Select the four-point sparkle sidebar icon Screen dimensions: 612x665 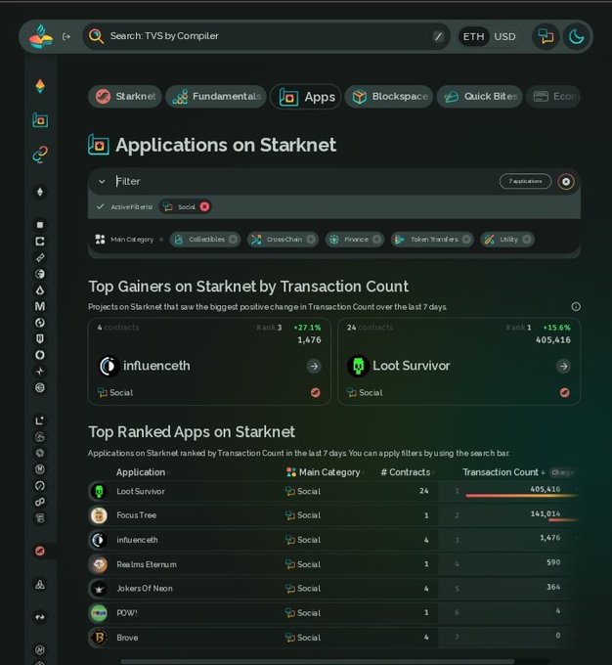[40, 372]
